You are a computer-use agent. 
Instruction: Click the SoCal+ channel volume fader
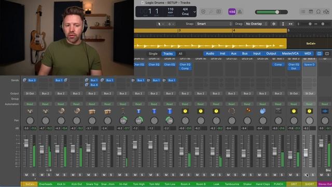[26, 143]
